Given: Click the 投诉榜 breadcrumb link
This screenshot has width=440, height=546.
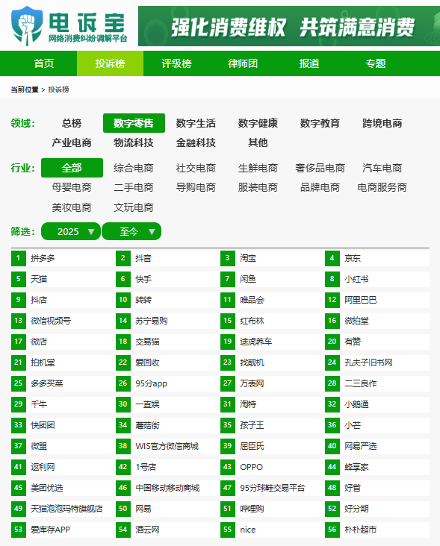Looking at the screenshot, I should click(x=58, y=90).
